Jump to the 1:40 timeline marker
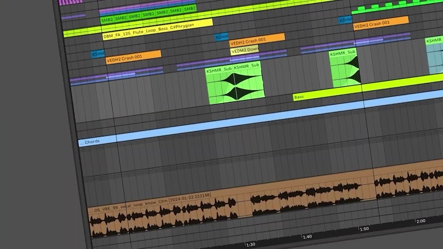This screenshot has width=443, height=249. [x=307, y=237]
